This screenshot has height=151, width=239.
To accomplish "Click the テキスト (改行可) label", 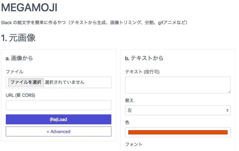I will coord(142,72).
